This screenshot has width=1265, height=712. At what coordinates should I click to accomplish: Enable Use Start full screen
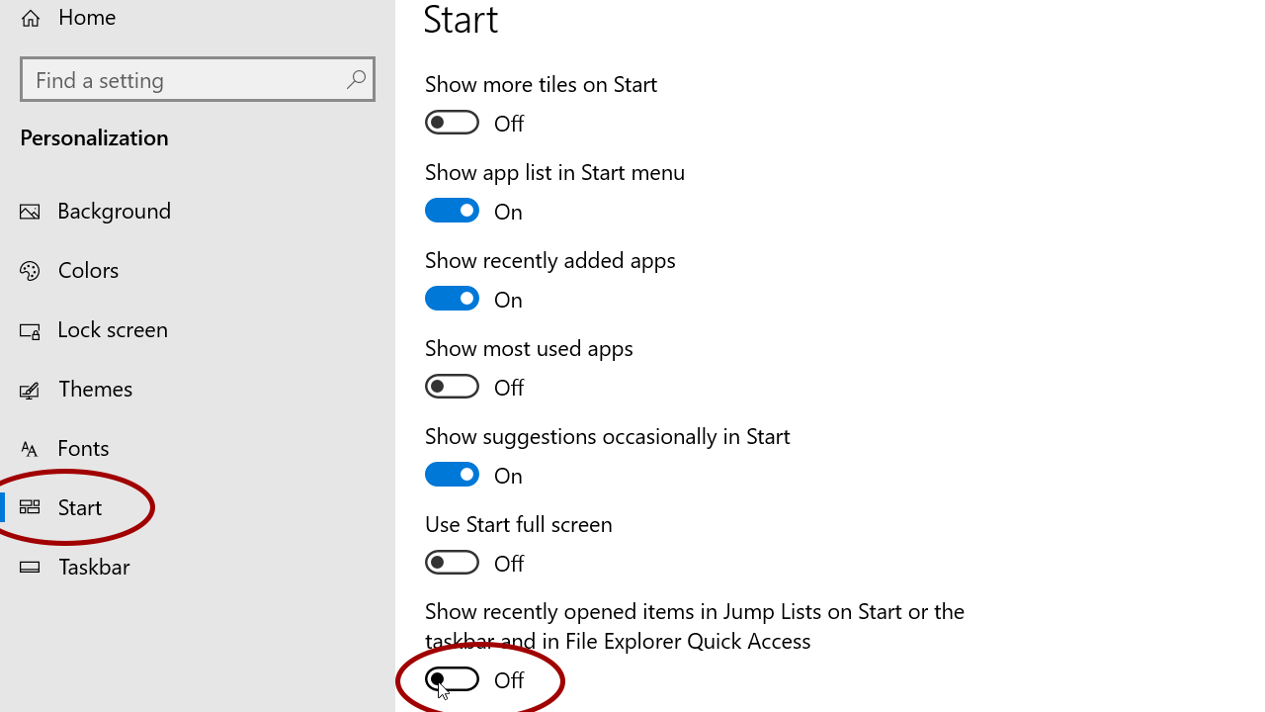(452, 562)
